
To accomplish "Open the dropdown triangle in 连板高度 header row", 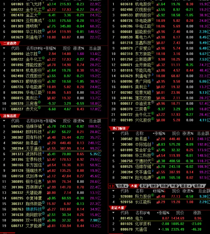I will tap(4, 121).
